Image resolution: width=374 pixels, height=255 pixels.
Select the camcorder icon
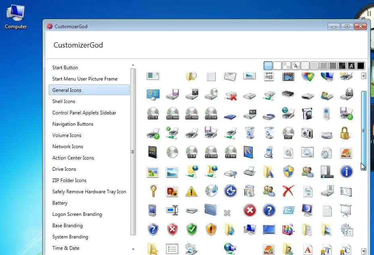(307, 114)
